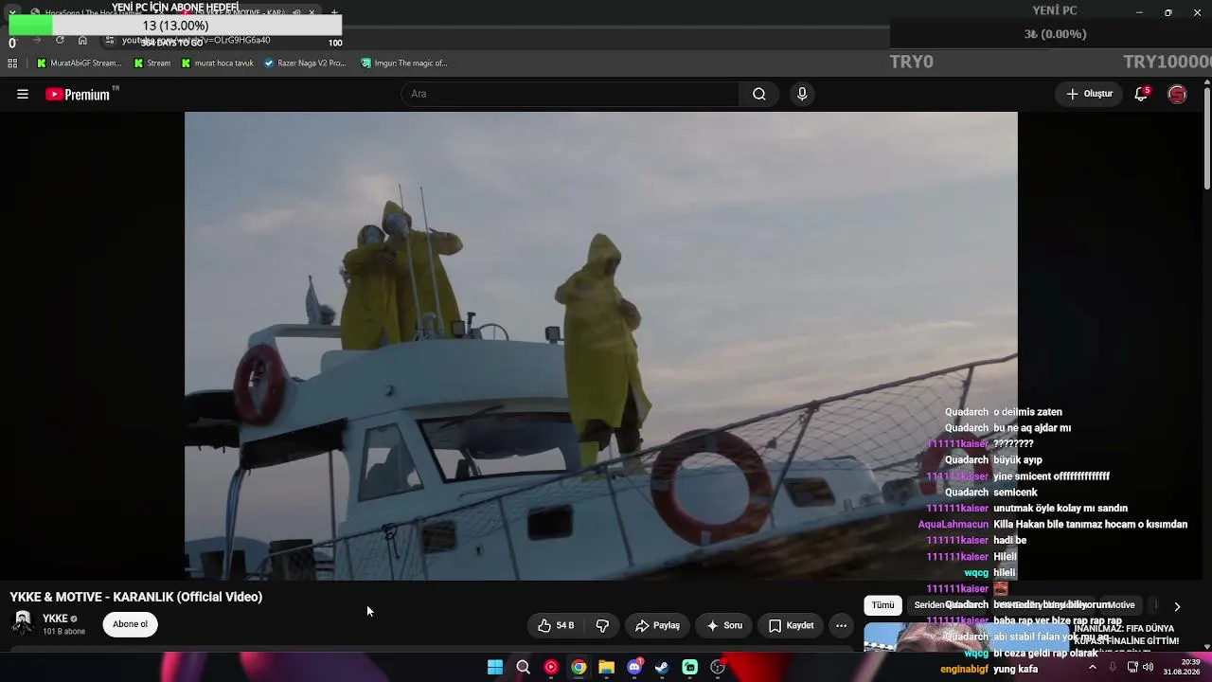Select the Tümü filter chip
The width and height of the screenshot is (1212, 682).
point(882,605)
